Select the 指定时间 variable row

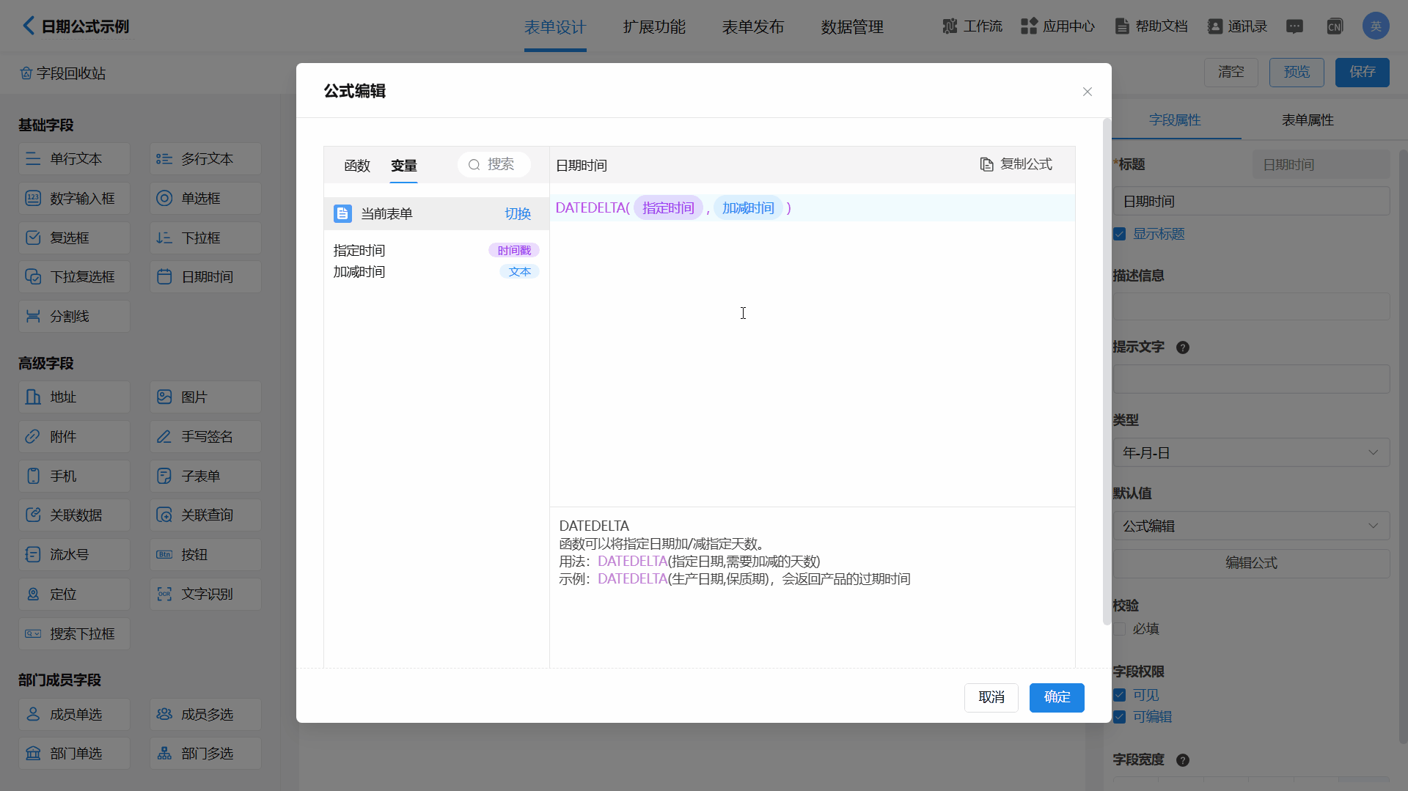pos(436,251)
